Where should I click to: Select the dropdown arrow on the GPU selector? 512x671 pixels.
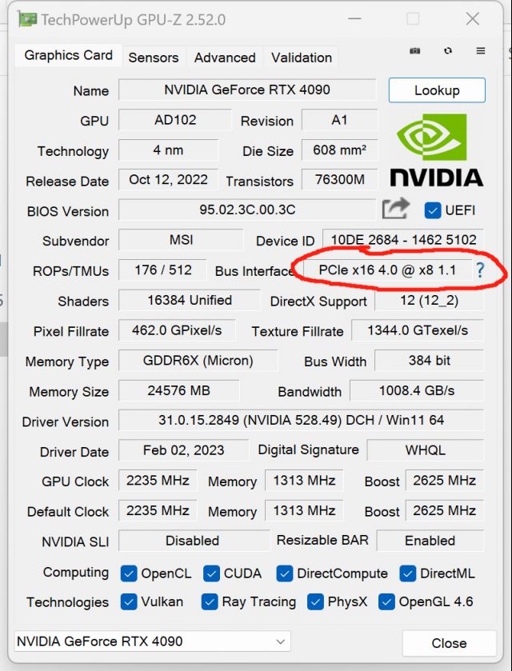[x=281, y=642]
